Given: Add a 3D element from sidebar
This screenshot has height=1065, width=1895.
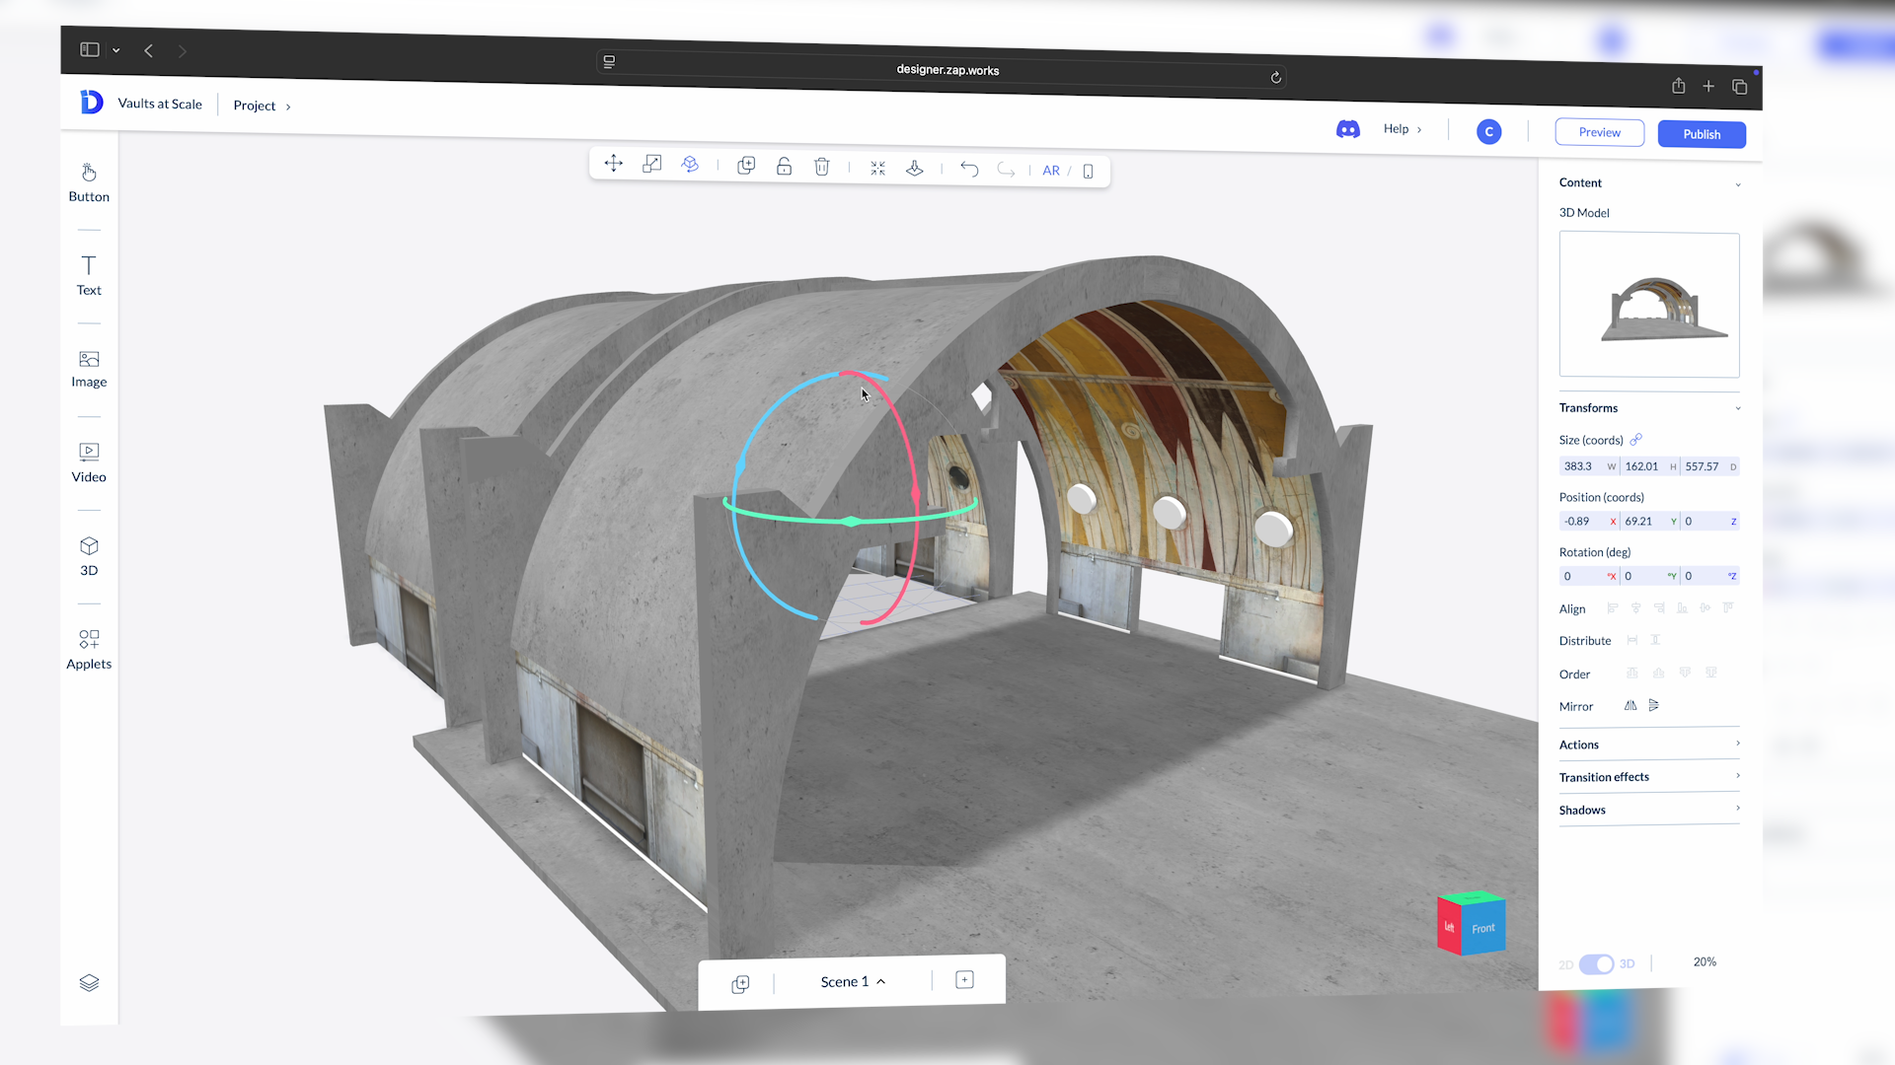Looking at the screenshot, I should pyautogui.click(x=89, y=556).
